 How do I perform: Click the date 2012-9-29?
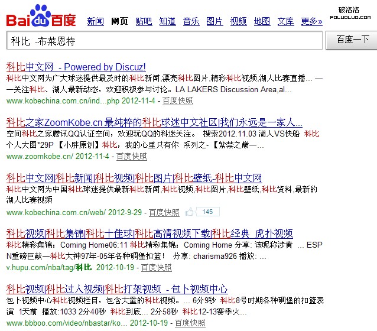(125, 212)
